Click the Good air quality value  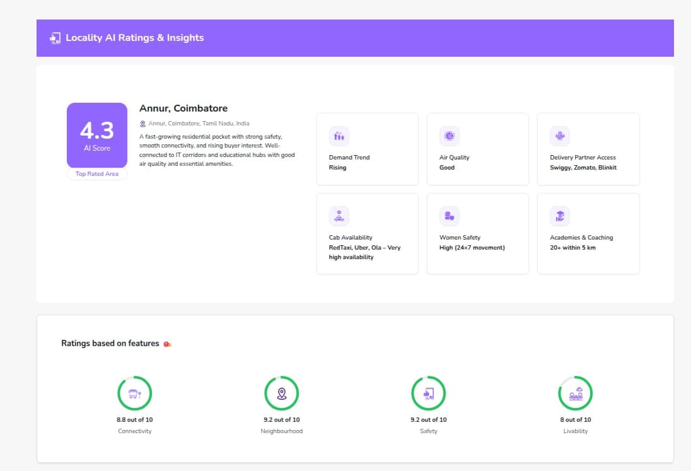(x=447, y=168)
